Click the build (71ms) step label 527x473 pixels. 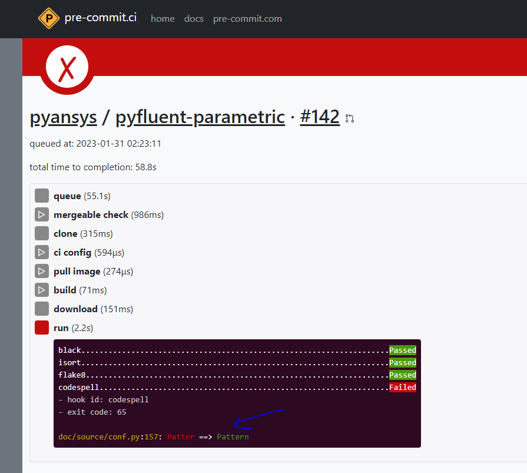point(80,290)
